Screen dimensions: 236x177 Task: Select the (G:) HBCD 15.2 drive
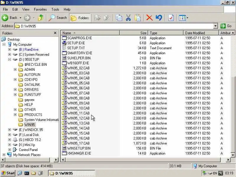click(x=30, y=140)
